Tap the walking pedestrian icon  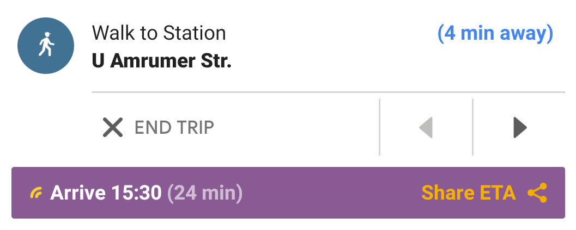coord(46,47)
